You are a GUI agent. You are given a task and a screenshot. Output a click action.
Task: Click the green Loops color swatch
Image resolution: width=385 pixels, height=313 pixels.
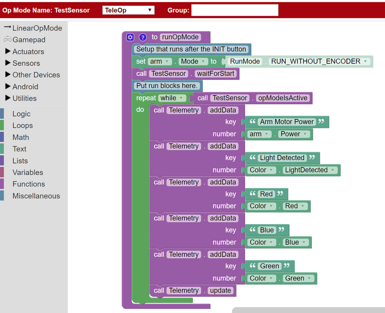pos(2,125)
